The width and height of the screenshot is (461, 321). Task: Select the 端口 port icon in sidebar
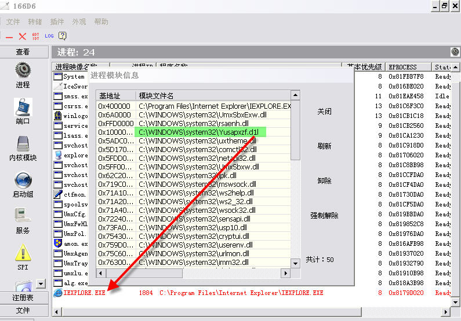click(x=23, y=107)
